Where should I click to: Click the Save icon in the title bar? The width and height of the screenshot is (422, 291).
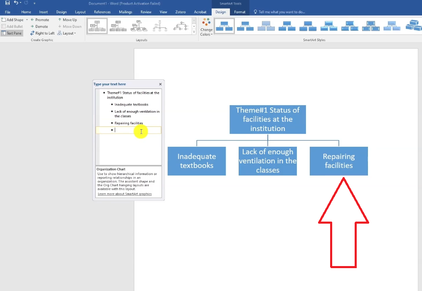click(7, 3)
